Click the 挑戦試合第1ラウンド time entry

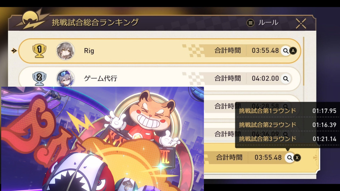click(288, 111)
